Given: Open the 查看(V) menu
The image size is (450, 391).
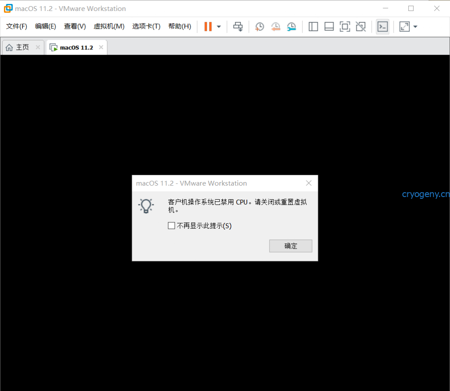Looking at the screenshot, I should [75, 26].
